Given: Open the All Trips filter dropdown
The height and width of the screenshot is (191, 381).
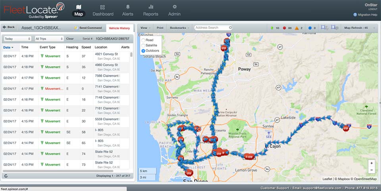Looking at the screenshot, I should 49,39.
